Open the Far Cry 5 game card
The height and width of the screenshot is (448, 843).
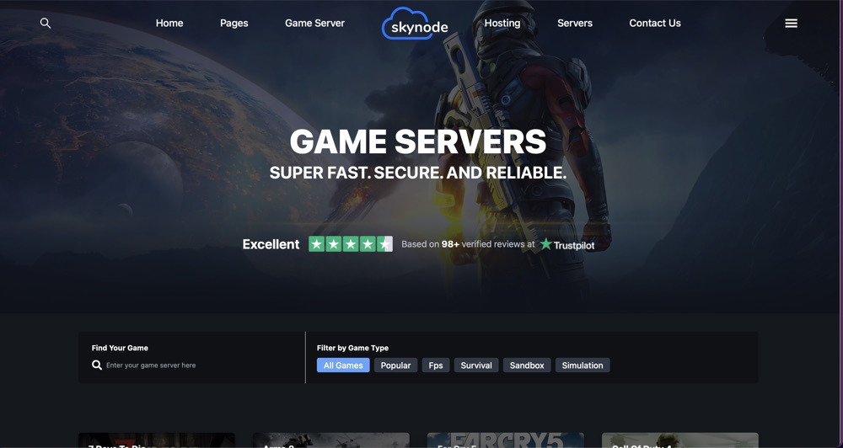505,440
